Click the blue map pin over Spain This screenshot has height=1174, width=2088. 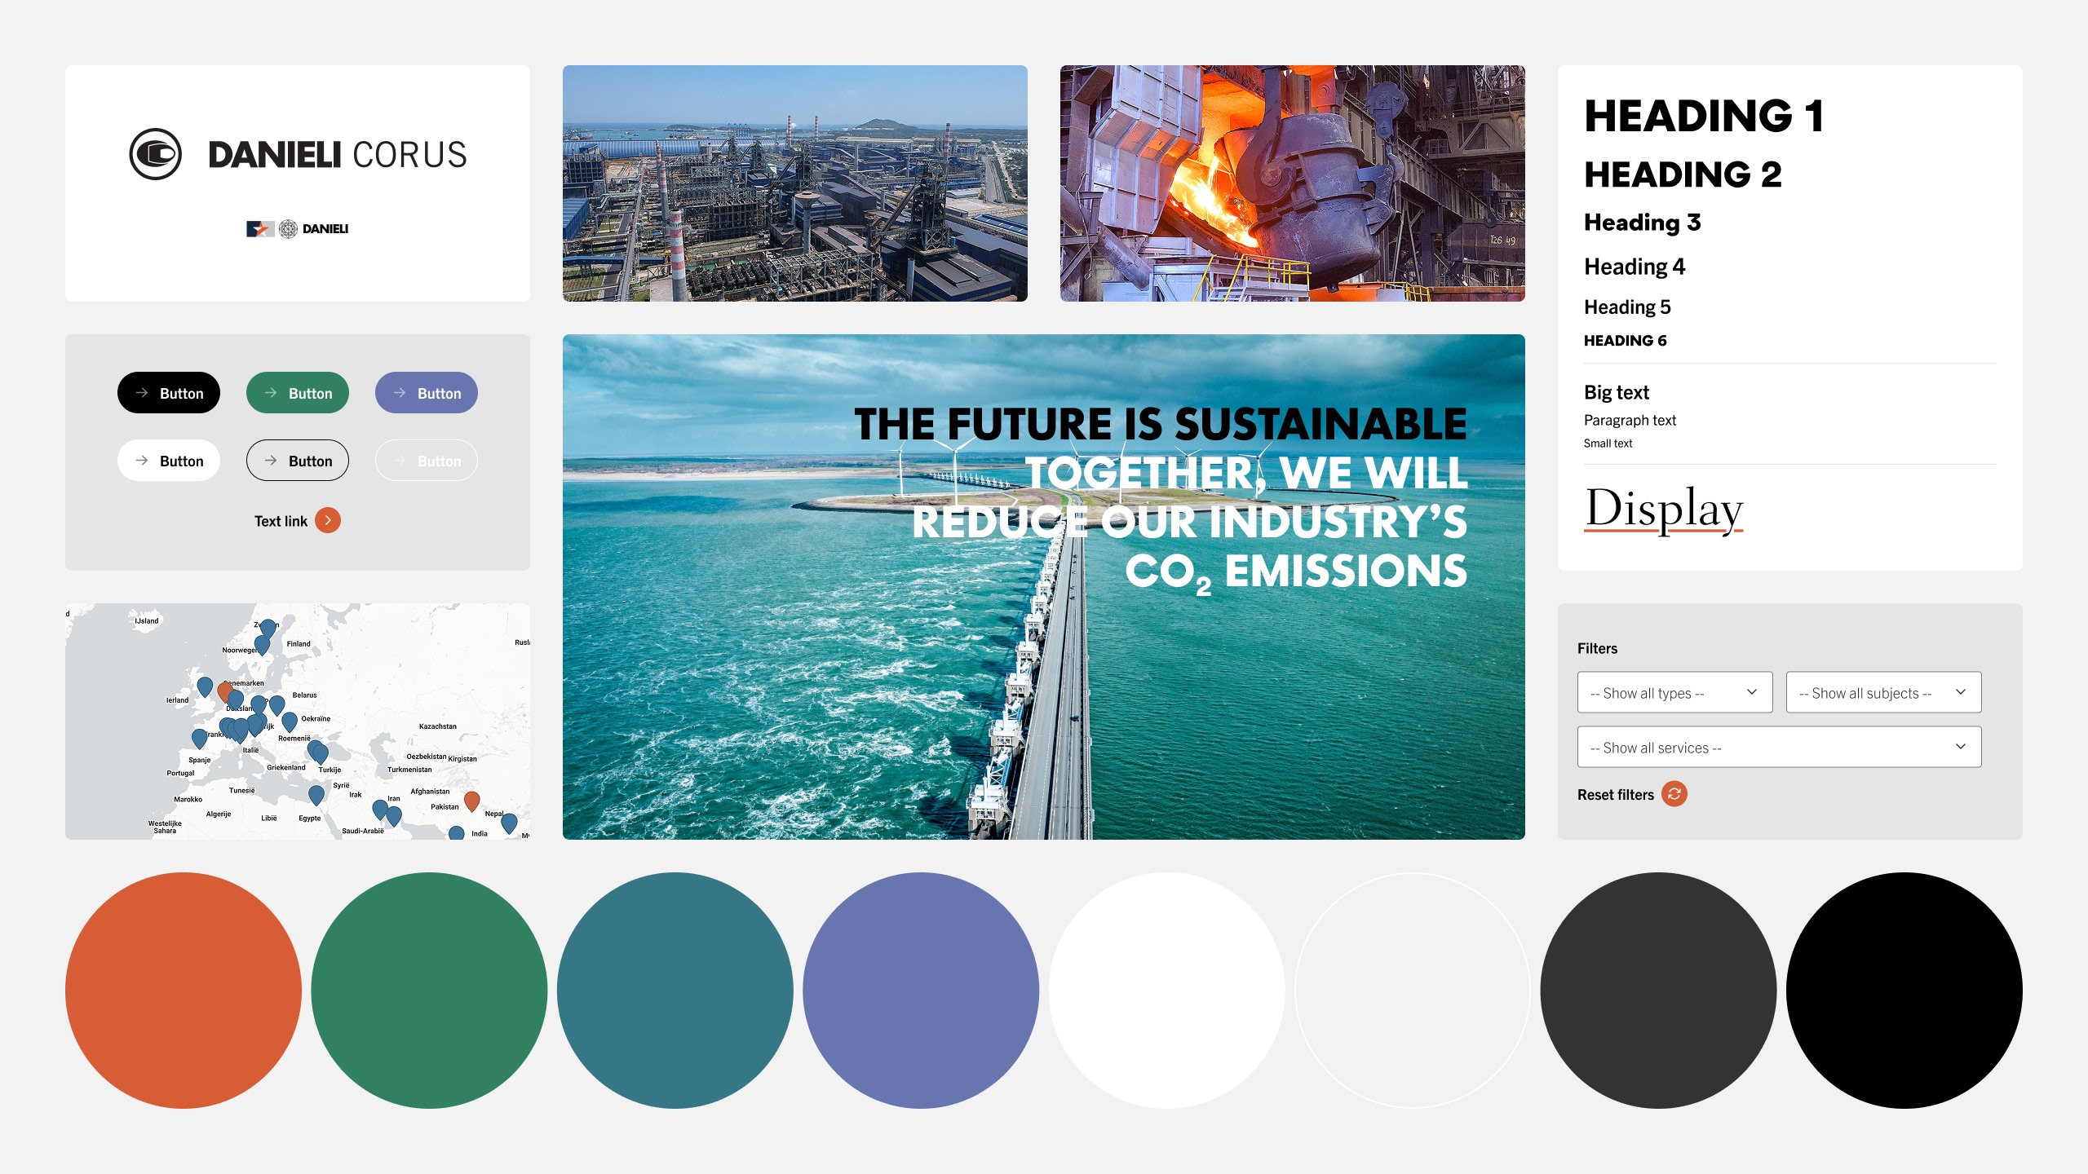(199, 737)
